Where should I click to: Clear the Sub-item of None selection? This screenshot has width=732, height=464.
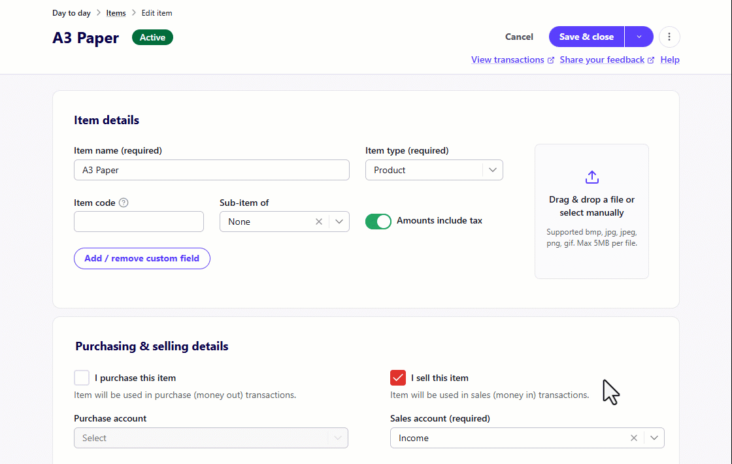(318, 222)
